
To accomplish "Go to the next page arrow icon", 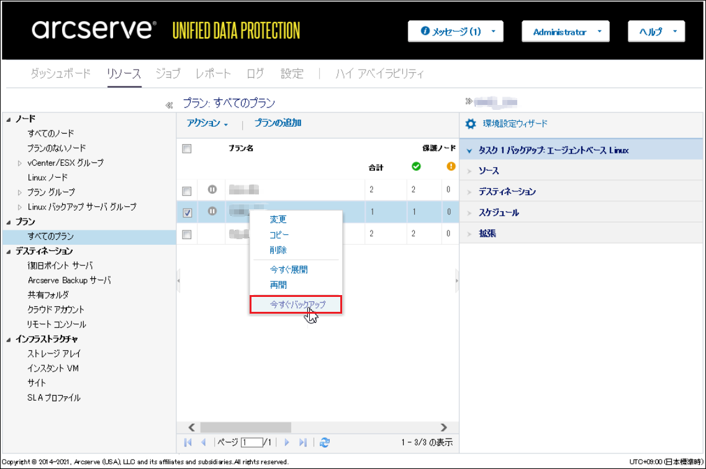I will tap(287, 442).
